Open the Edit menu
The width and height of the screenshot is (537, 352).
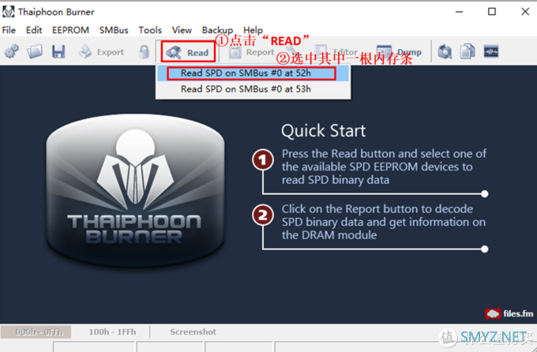[34, 30]
